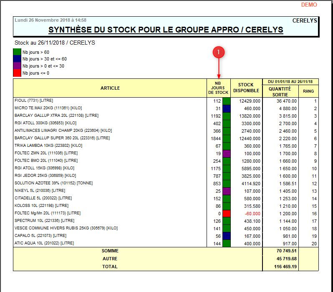Click the purple legend swatch

pos(17,66)
